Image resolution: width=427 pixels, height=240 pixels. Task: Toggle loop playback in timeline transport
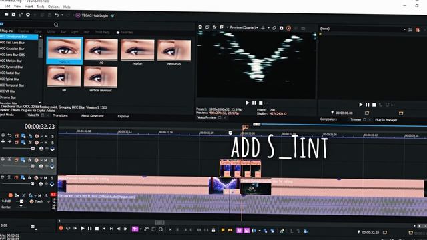tap(68, 228)
